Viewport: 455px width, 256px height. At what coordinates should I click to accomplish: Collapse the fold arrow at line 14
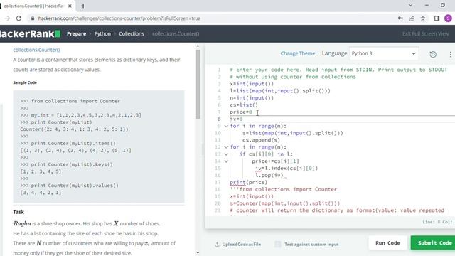(x=226, y=161)
